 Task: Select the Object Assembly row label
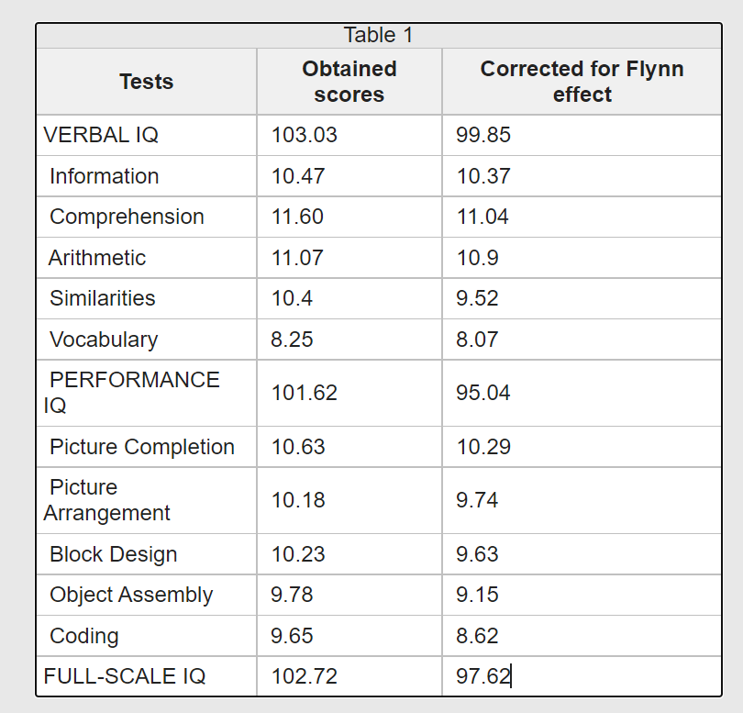point(130,595)
